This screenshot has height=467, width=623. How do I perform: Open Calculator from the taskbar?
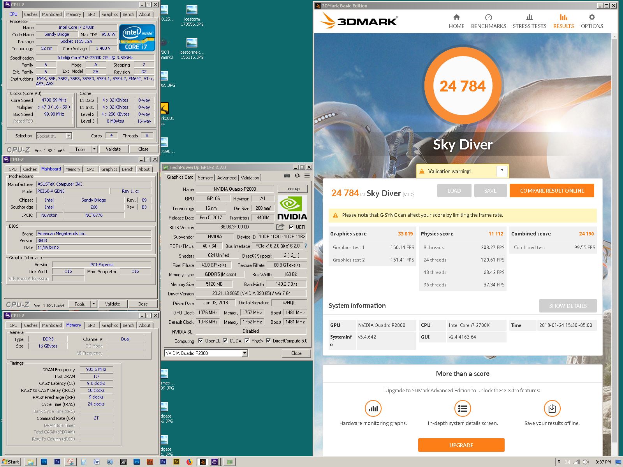[x=84, y=462]
